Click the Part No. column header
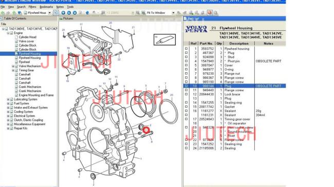The image size is (334, 187). pyautogui.click(x=206, y=44)
